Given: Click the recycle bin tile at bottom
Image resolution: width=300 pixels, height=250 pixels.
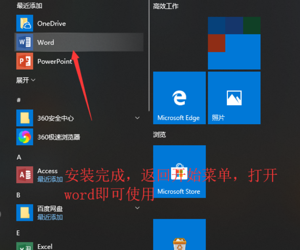Looking at the screenshot, I should [x=180, y=234].
